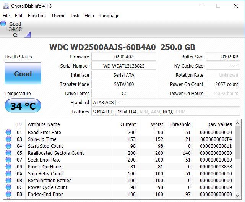Open the Edit menu

coord(19,16)
